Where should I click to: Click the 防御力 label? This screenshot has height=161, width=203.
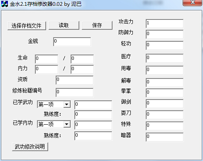tap(126, 33)
